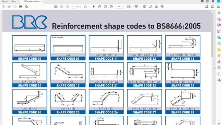Click the stamp tool icon

pos(162,7)
